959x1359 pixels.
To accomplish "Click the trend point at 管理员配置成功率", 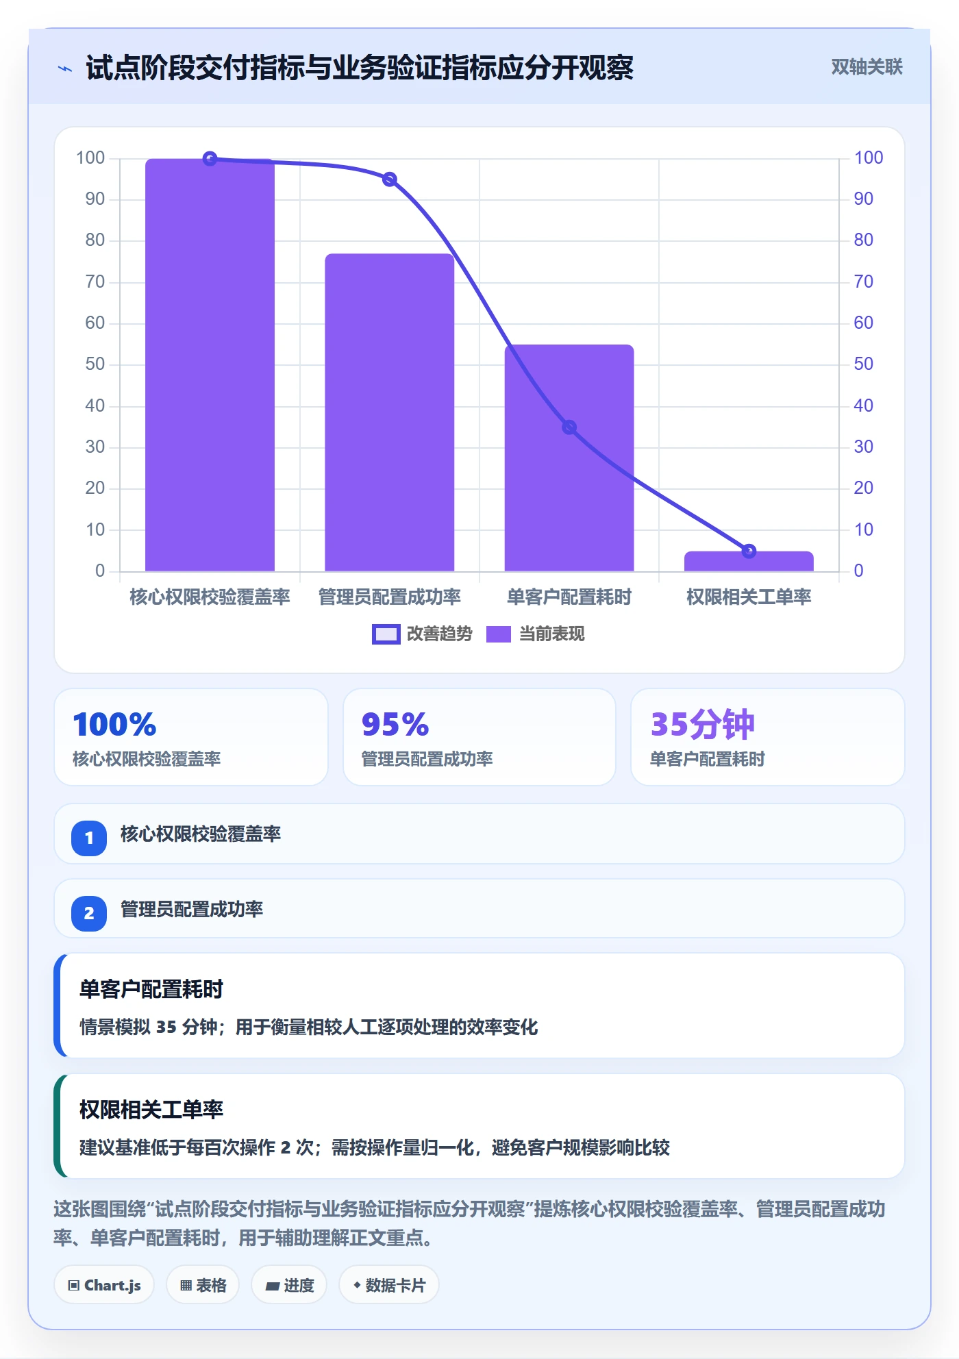I will 390,179.
